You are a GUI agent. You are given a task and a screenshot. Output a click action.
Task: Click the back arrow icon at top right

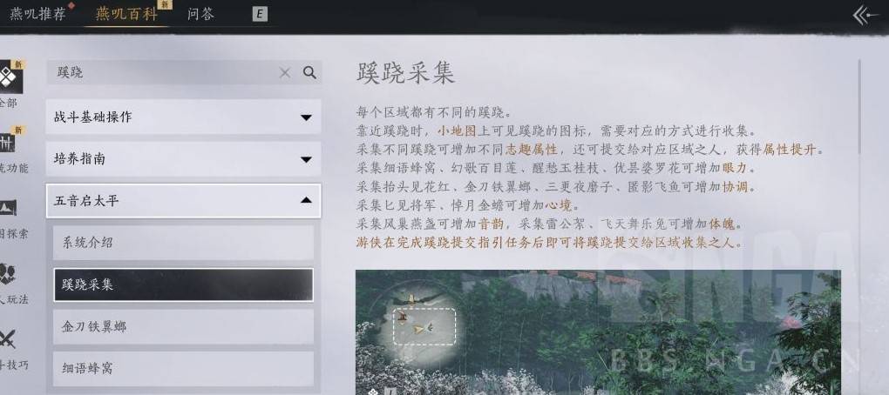[x=867, y=15]
